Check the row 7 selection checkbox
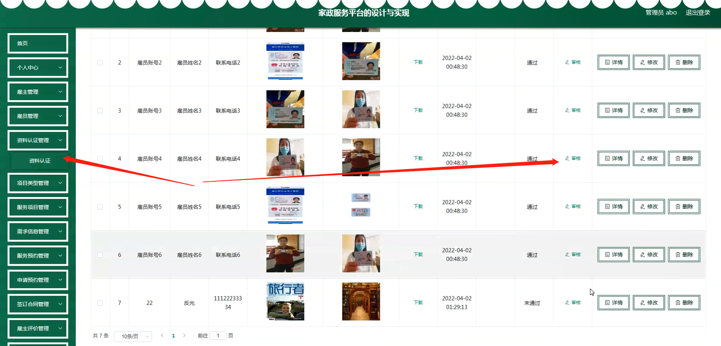Viewport: 721px width, 346px height. (x=100, y=303)
